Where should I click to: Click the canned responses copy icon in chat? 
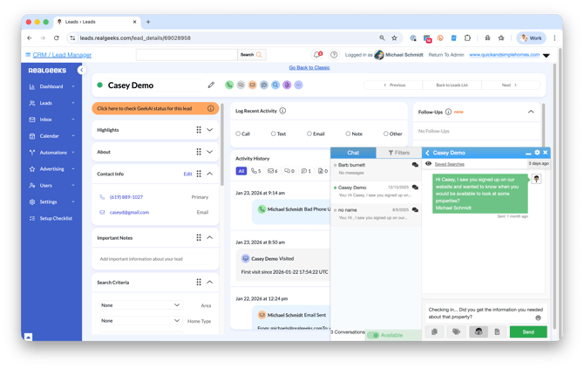coord(434,331)
